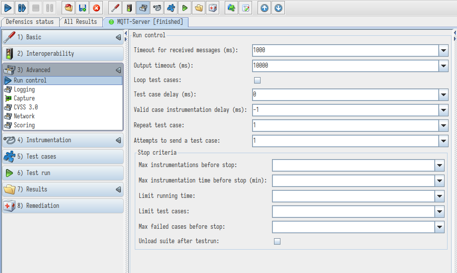
Task: Click the disabled pause toolbar button
Action: pos(50,8)
